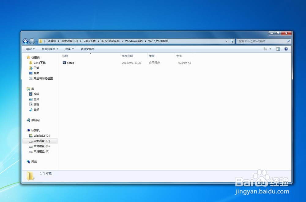Click the 音乐 note icon
Screen dimensions: 306x202
[x=31, y=110]
